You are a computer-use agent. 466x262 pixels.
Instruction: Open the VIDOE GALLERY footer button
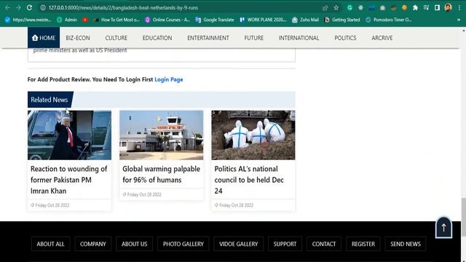(239, 244)
